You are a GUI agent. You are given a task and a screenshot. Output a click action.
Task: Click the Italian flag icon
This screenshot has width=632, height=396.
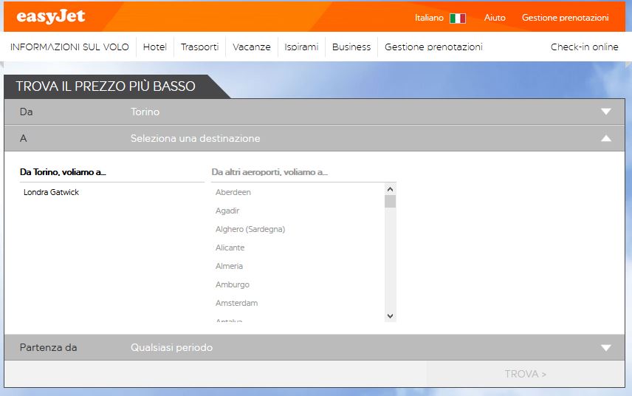click(x=458, y=18)
